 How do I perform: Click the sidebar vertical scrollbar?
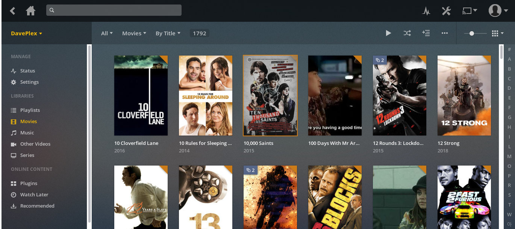tap(89, 133)
